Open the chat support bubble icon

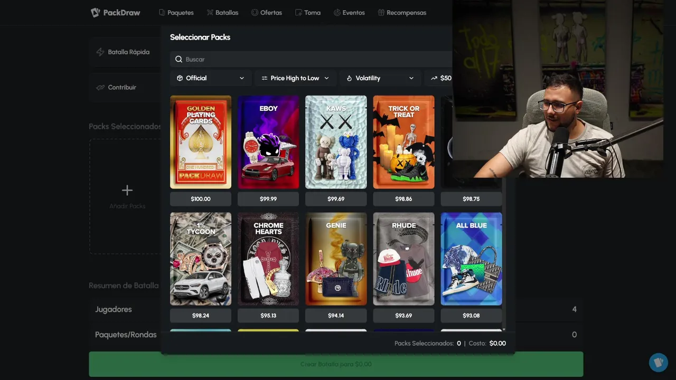point(659,363)
